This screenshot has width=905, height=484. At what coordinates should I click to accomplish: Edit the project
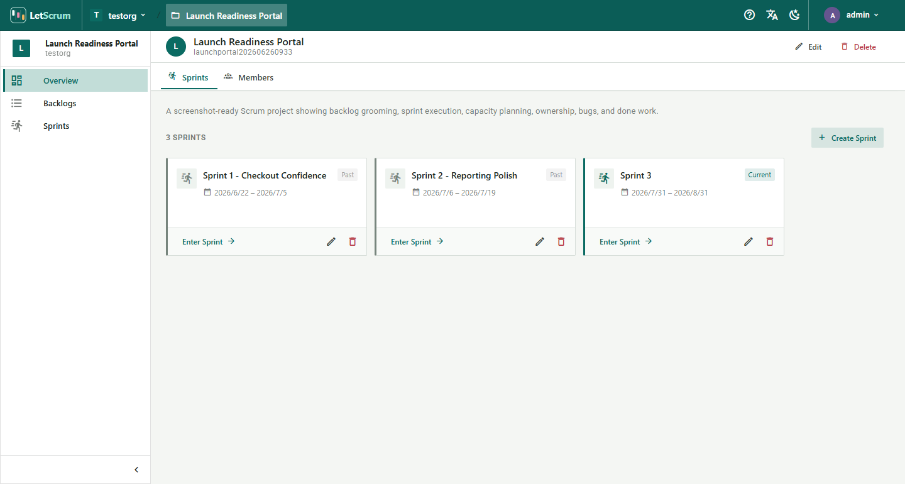(x=808, y=47)
